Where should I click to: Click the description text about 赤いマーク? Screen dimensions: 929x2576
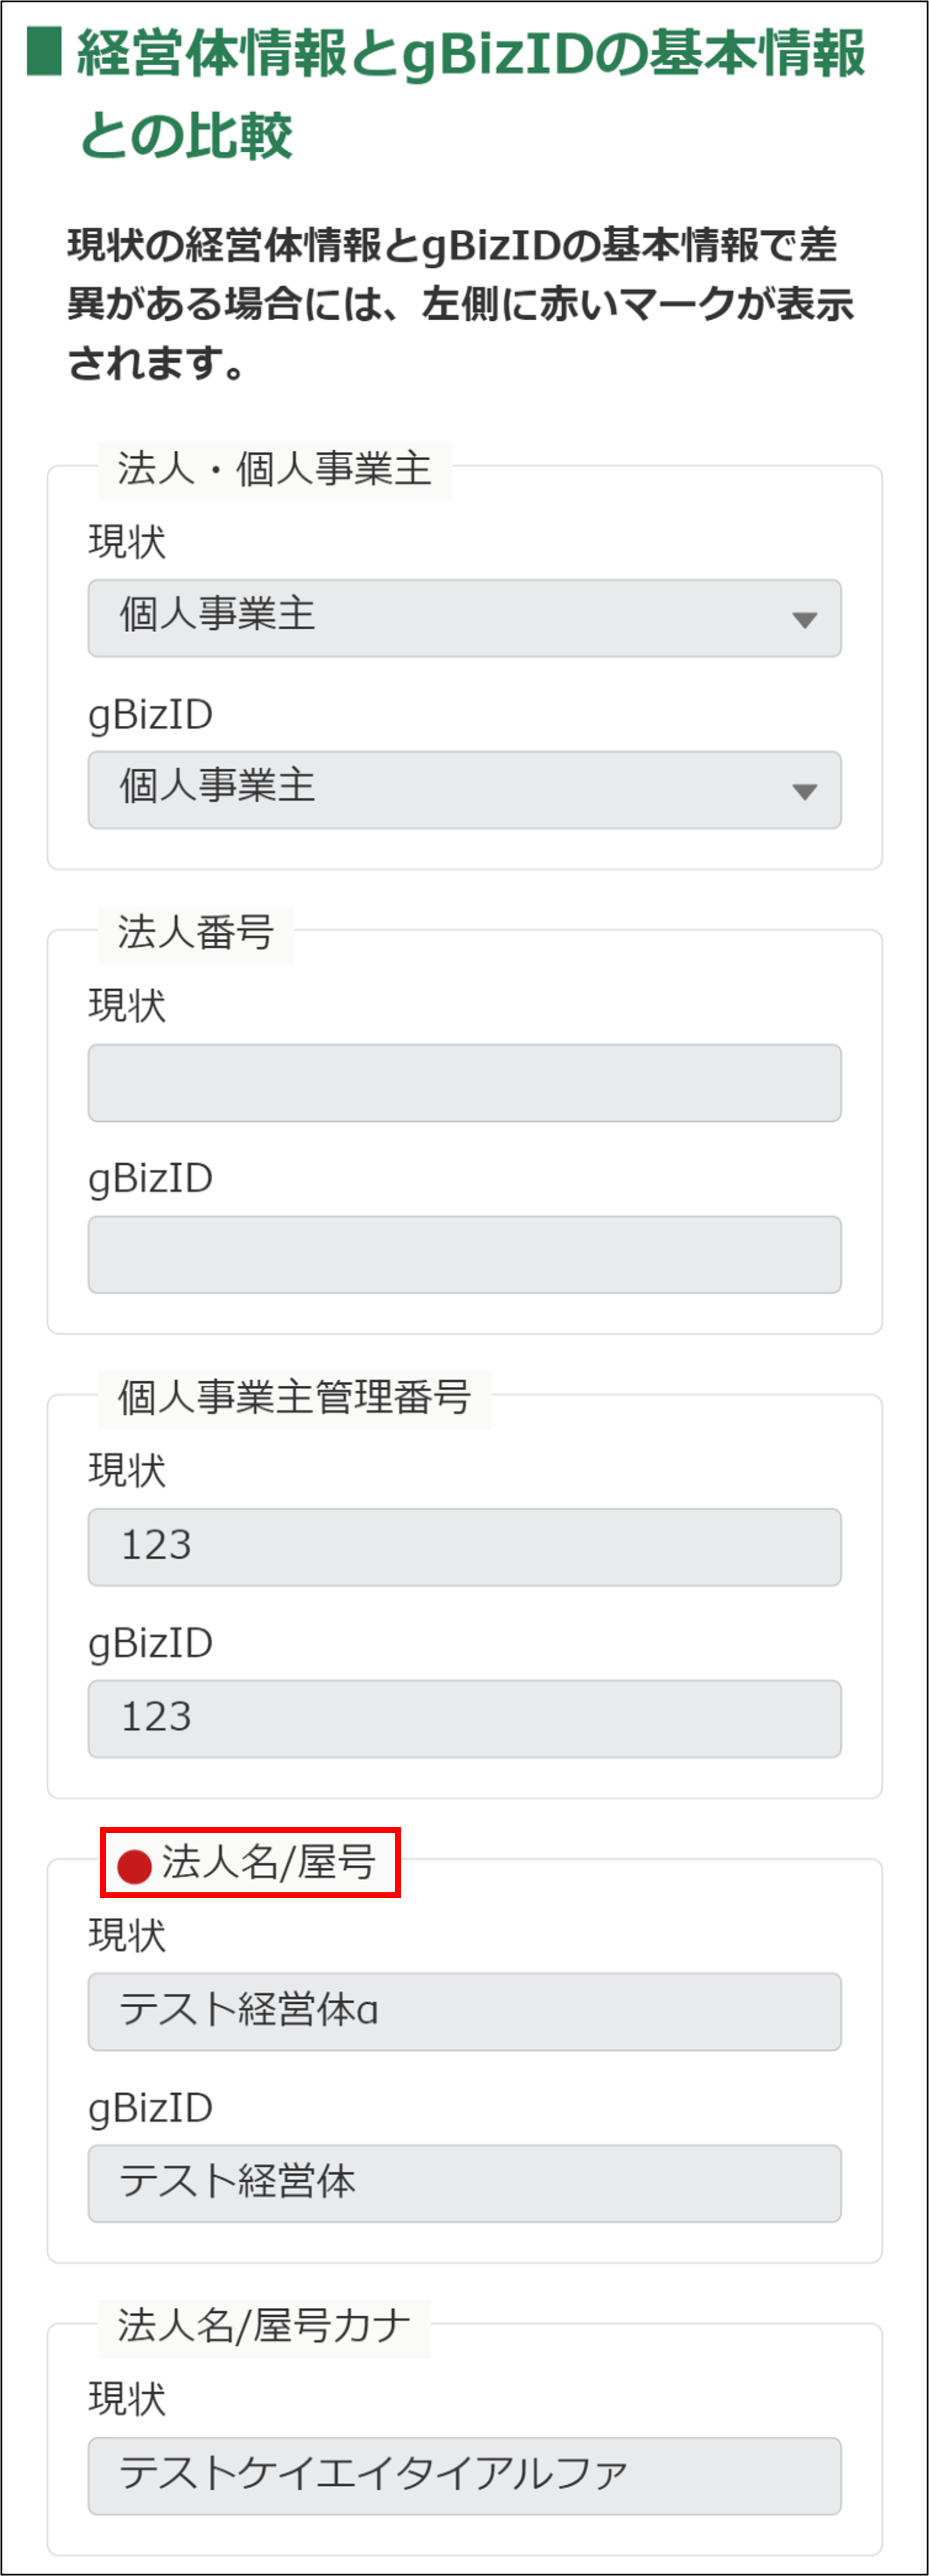pyautogui.click(x=460, y=303)
